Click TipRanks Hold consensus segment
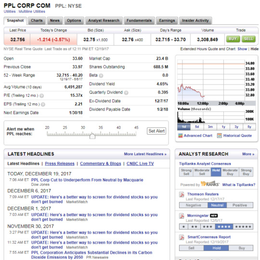The width and height of the screenshot is (260, 260). (216, 172)
